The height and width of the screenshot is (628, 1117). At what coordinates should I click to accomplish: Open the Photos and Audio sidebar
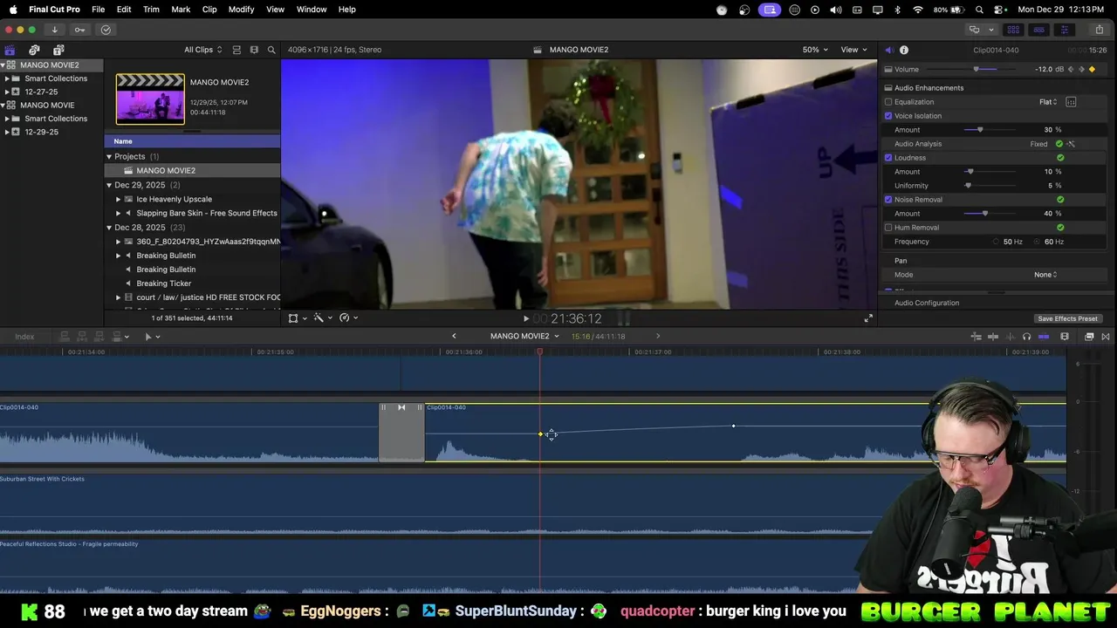(34, 50)
